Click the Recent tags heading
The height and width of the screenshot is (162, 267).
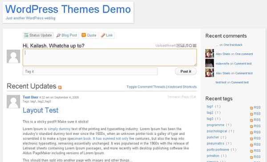pyautogui.click(x=219, y=99)
